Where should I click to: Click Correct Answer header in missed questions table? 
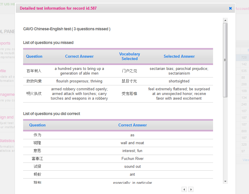pyautogui.click(x=79, y=57)
